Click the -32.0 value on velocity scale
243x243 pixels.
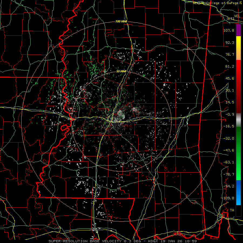229,139
